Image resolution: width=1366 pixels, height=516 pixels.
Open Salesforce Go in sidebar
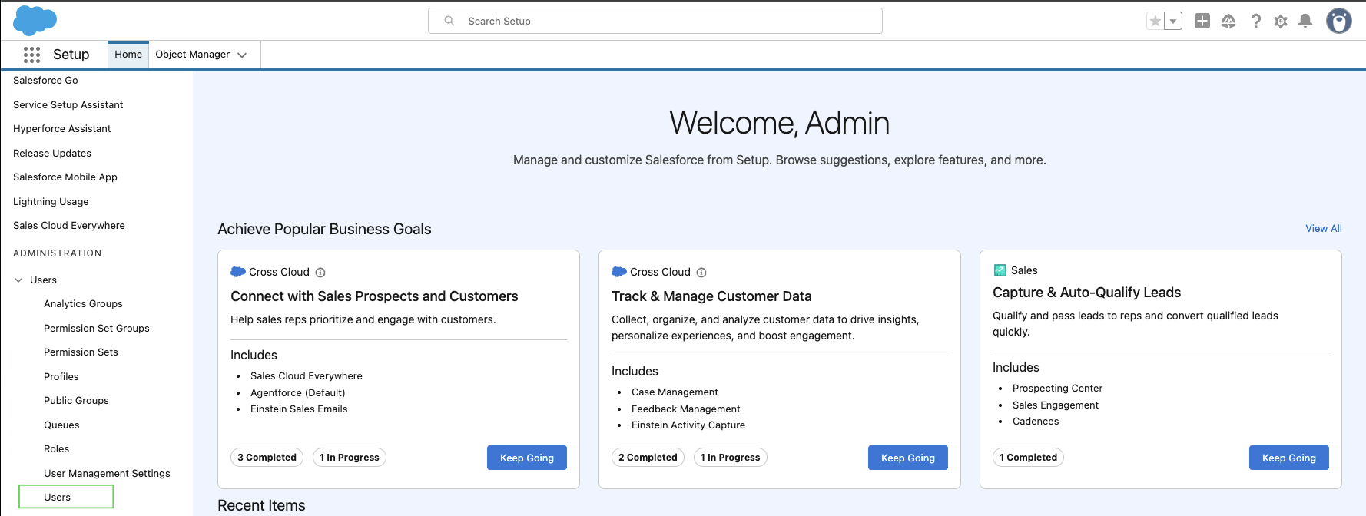(x=45, y=81)
